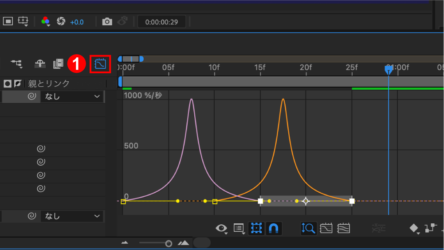This screenshot has height=250, width=444.
Task: Set the exposure value +0.0
Action: [77, 22]
